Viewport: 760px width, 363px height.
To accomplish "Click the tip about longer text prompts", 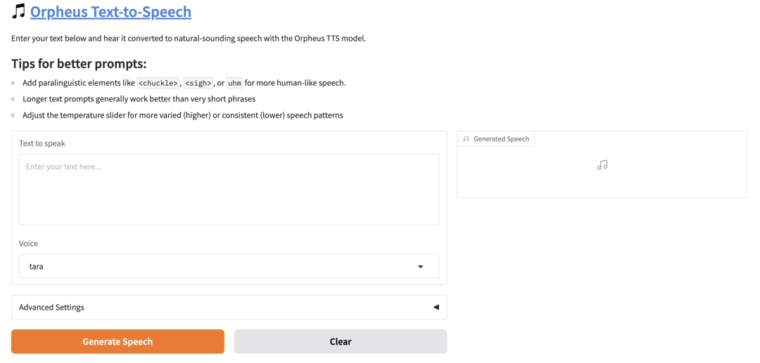I will click(139, 99).
